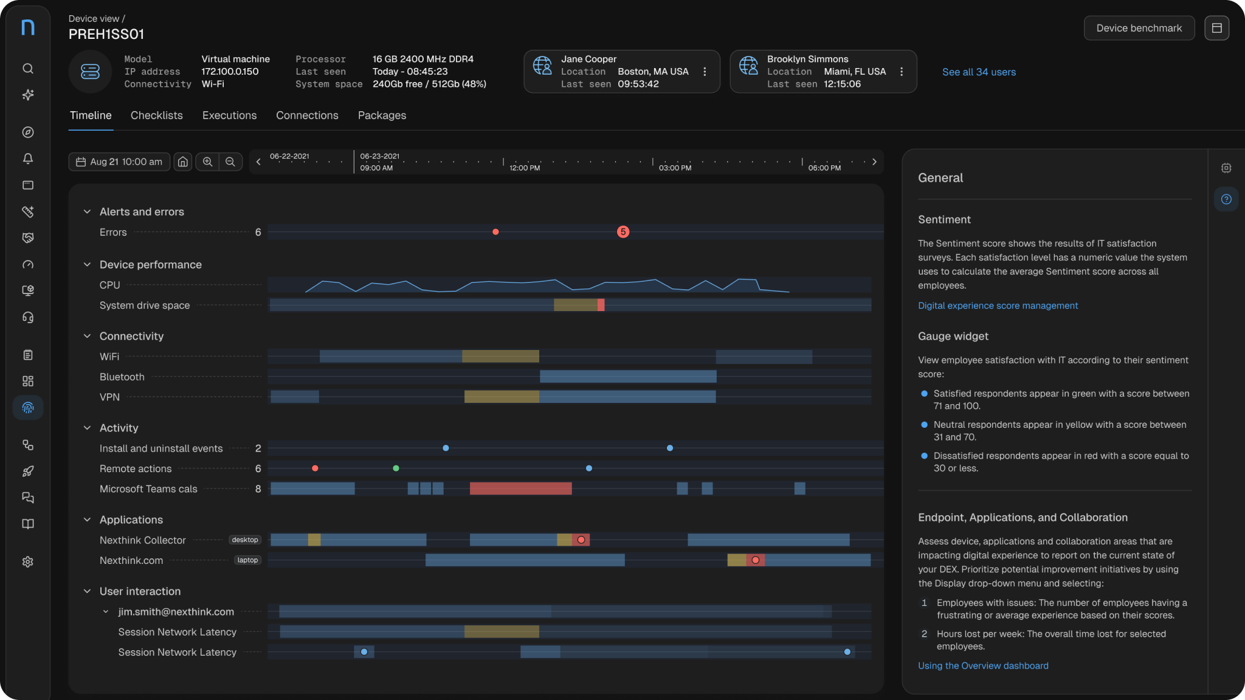Collapse the Applications section
The height and width of the screenshot is (700, 1245).
[x=87, y=520]
